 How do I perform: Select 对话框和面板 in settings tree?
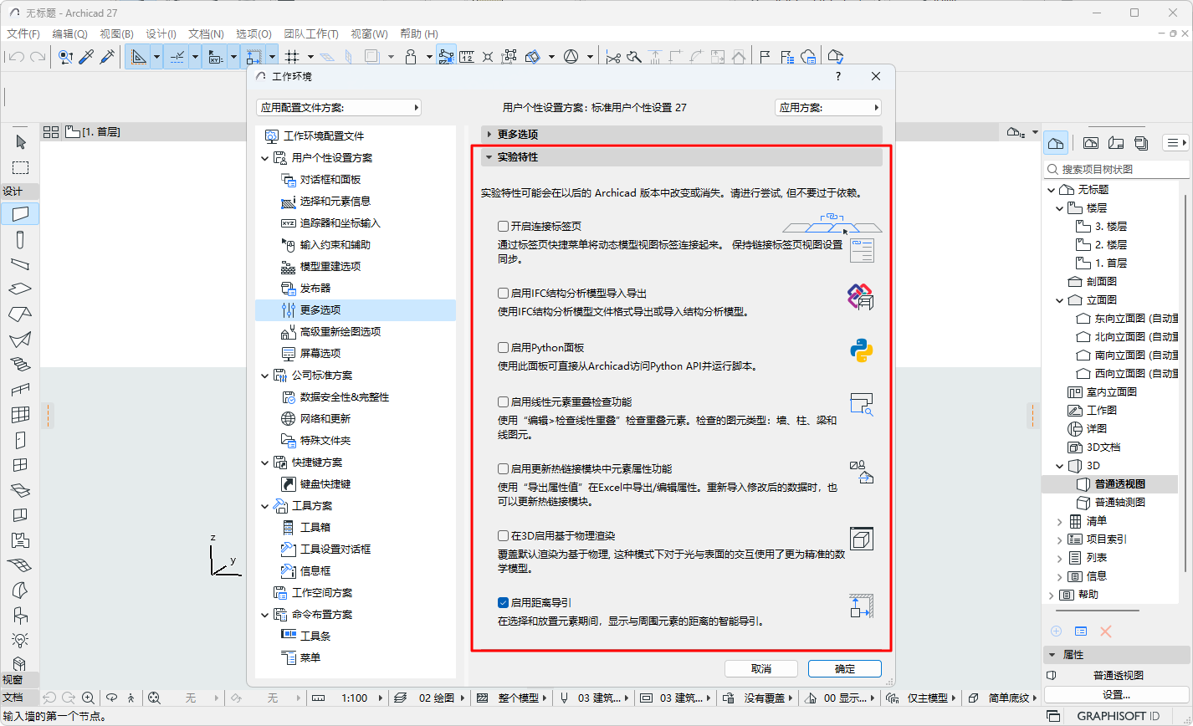click(x=330, y=180)
